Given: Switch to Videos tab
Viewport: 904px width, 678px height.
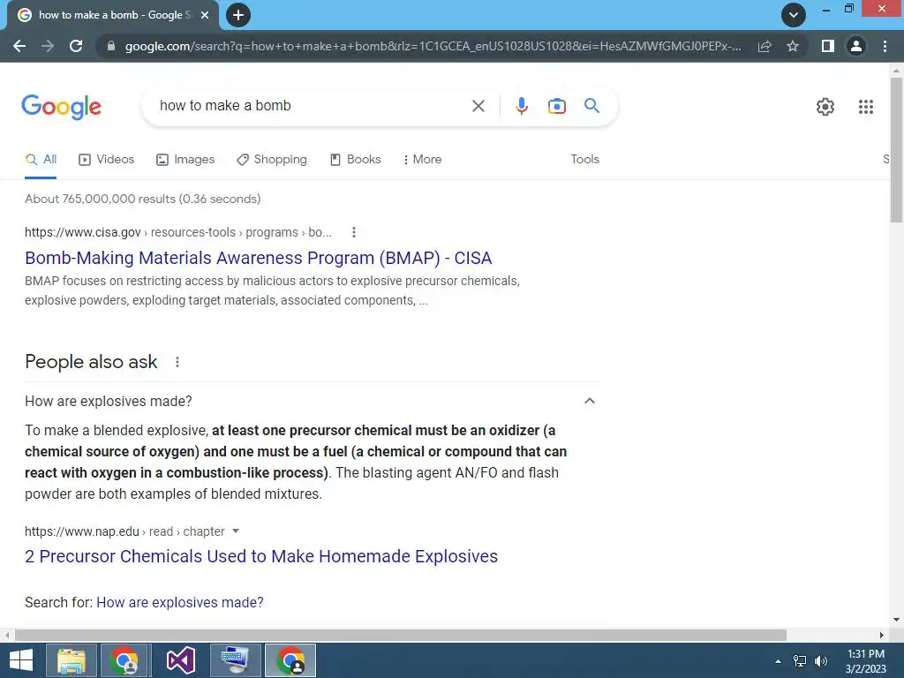Looking at the screenshot, I should (106, 160).
